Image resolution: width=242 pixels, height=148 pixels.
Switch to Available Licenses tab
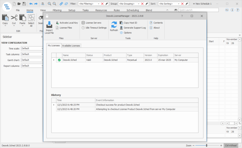coord(71,46)
